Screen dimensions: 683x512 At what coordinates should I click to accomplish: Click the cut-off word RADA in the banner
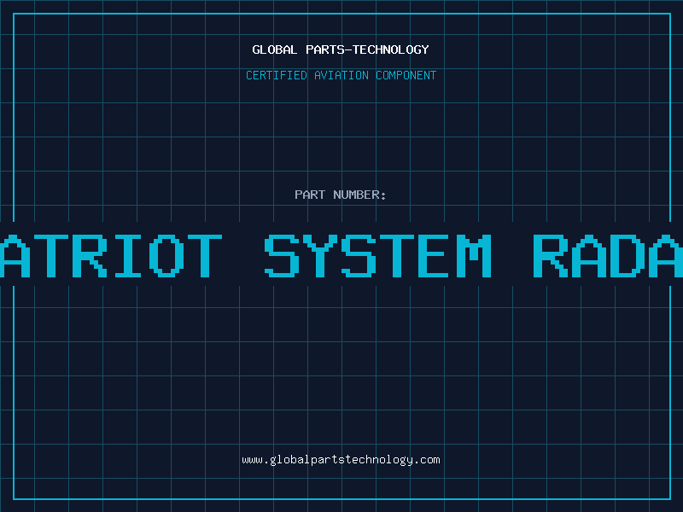click(608, 256)
